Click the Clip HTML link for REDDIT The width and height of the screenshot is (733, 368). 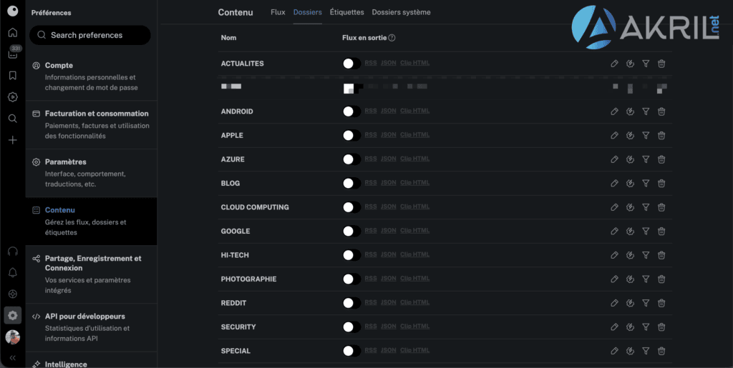point(414,303)
